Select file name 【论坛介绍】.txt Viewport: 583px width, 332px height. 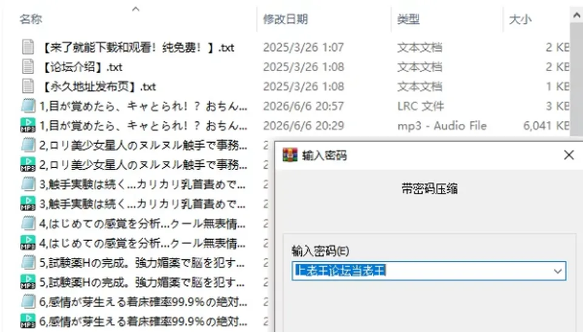pos(81,67)
